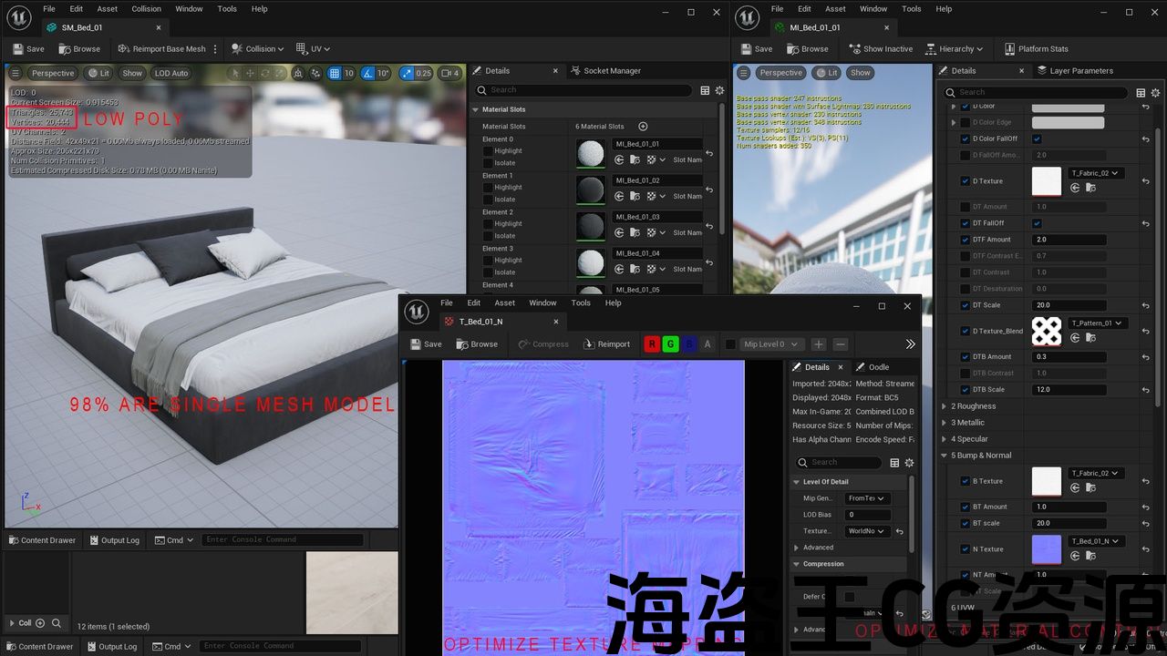Image resolution: width=1167 pixels, height=656 pixels.
Task: Toggle Isolate checkbox for Element 1
Action: pos(488,200)
